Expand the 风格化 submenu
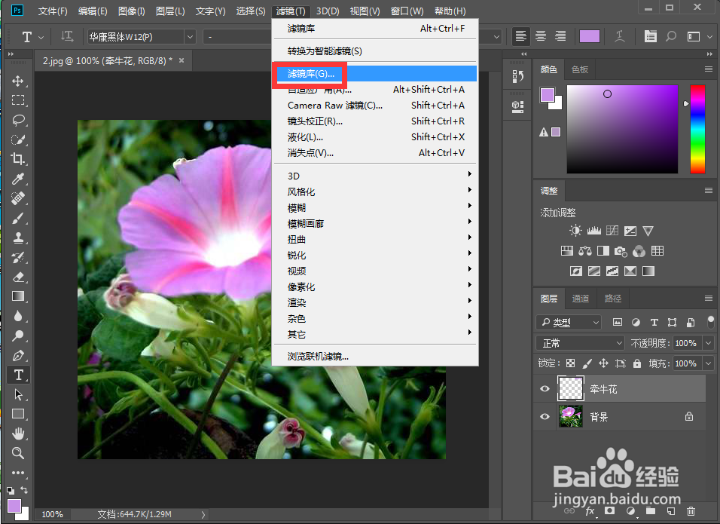720x524 pixels. pyautogui.click(x=375, y=192)
